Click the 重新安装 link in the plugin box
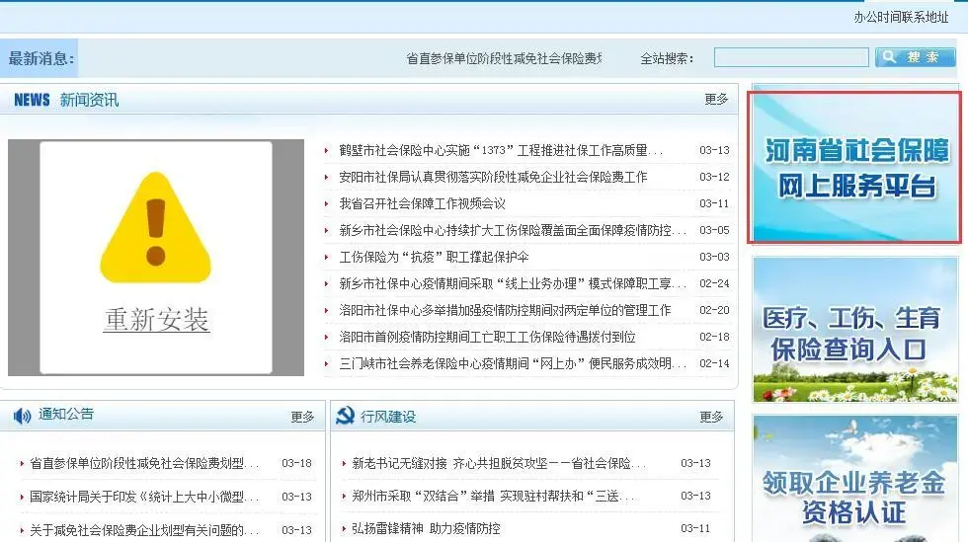The image size is (968, 542). 156,320
